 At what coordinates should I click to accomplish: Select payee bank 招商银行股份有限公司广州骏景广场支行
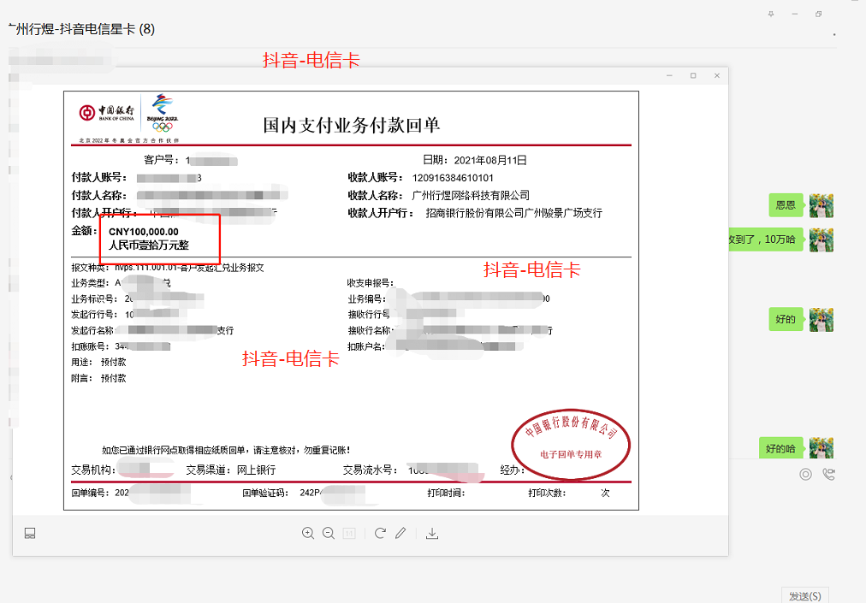(x=513, y=213)
